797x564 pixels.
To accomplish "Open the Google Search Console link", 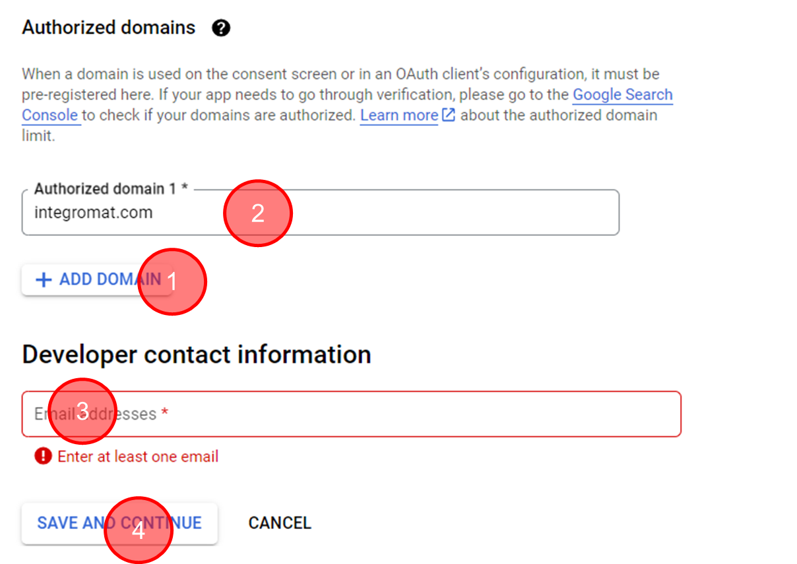I will [622, 95].
